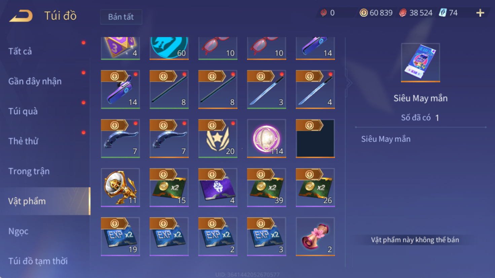Select the purple card item with 4
This screenshot has width=495, height=278.
click(x=218, y=188)
